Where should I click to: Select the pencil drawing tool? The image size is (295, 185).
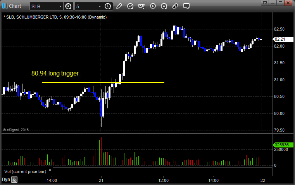click(119, 6)
